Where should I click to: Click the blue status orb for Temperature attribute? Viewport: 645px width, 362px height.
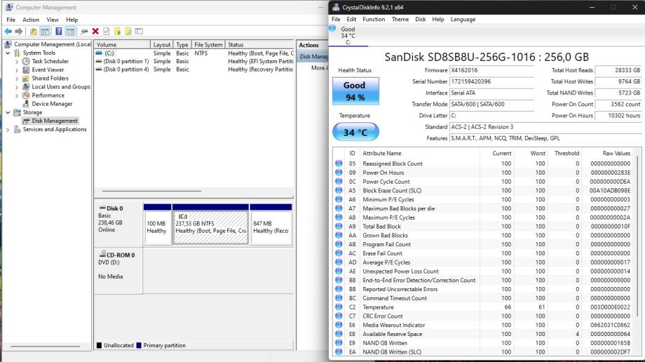click(x=339, y=307)
